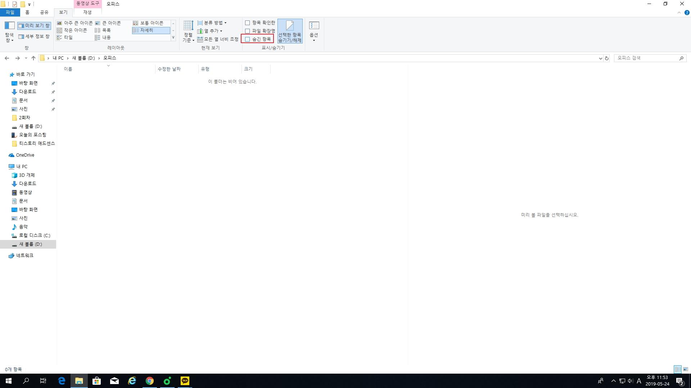Click the navigation pane (탐색 창) icon

coord(9,26)
